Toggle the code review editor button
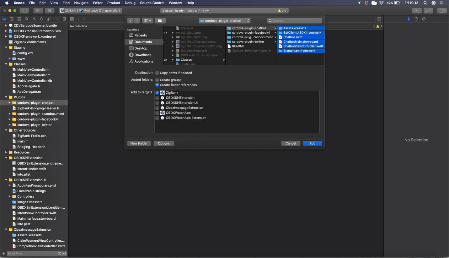 [428, 10]
